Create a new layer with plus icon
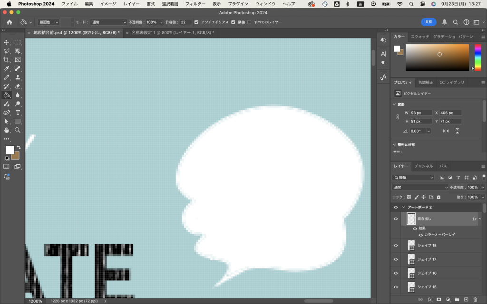487x304 pixels. click(x=466, y=300)
